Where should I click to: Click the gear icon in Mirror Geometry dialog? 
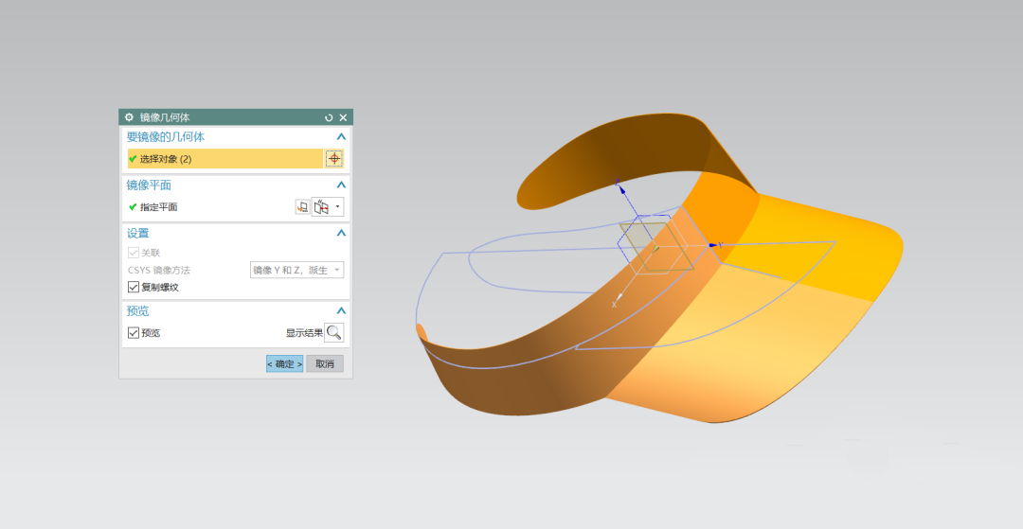[129, 117]
